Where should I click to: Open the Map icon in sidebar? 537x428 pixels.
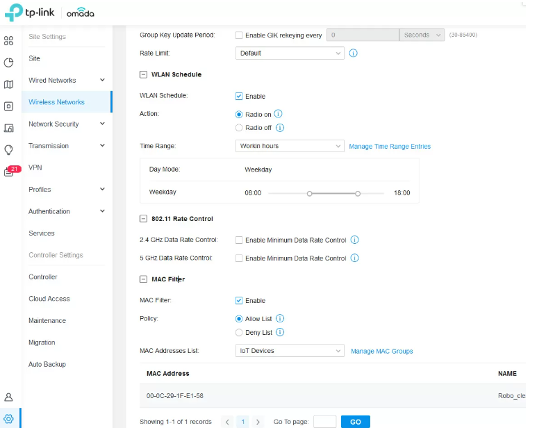click(8, 85)
